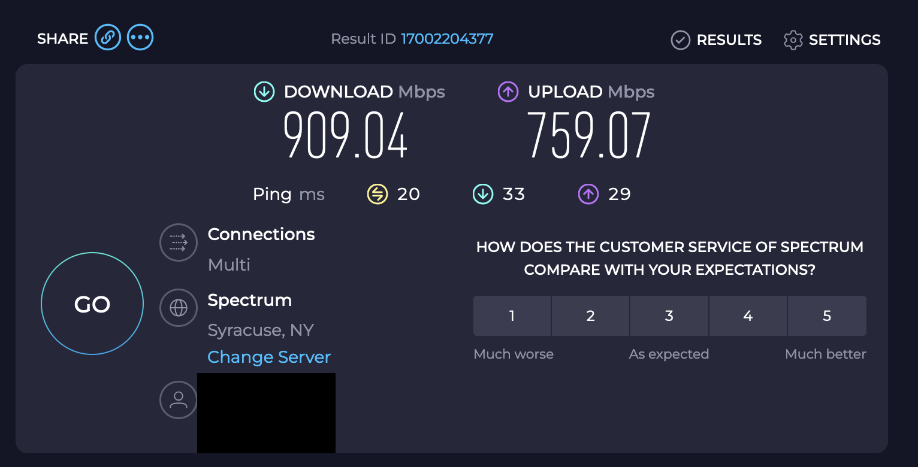
Task: Click the Spectrum server globe icon
Action: coord(179,308)
